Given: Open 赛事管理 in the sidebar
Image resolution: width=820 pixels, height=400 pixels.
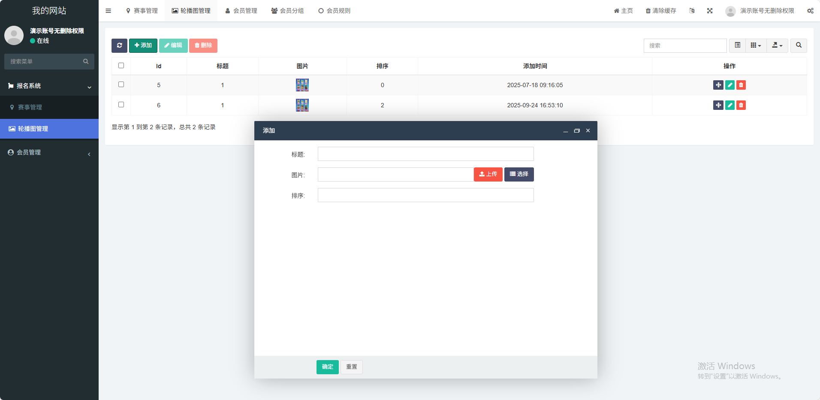Looking at the screenshot, I should (30, 107).
